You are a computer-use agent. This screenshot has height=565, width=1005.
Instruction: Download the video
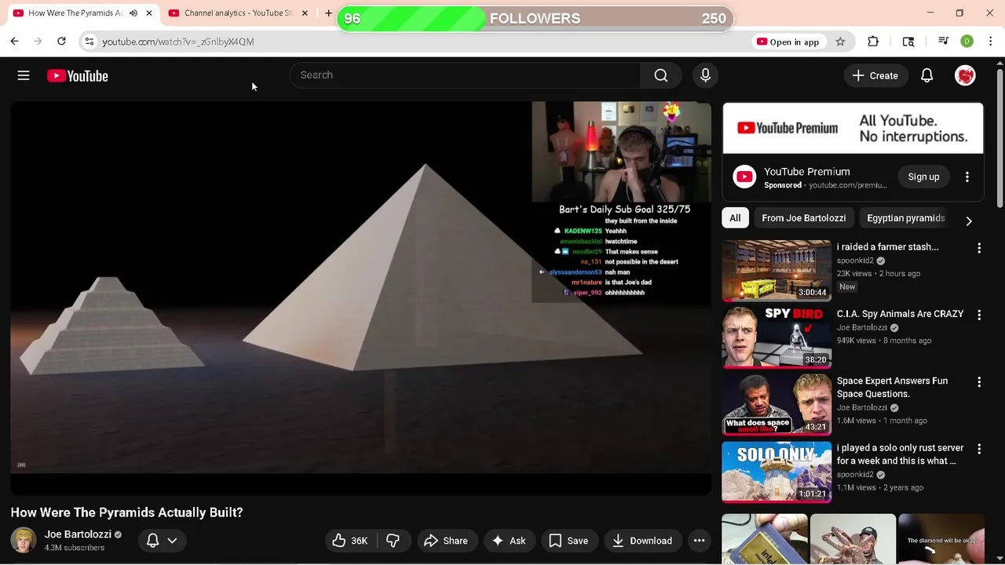(x=642, y=541)
